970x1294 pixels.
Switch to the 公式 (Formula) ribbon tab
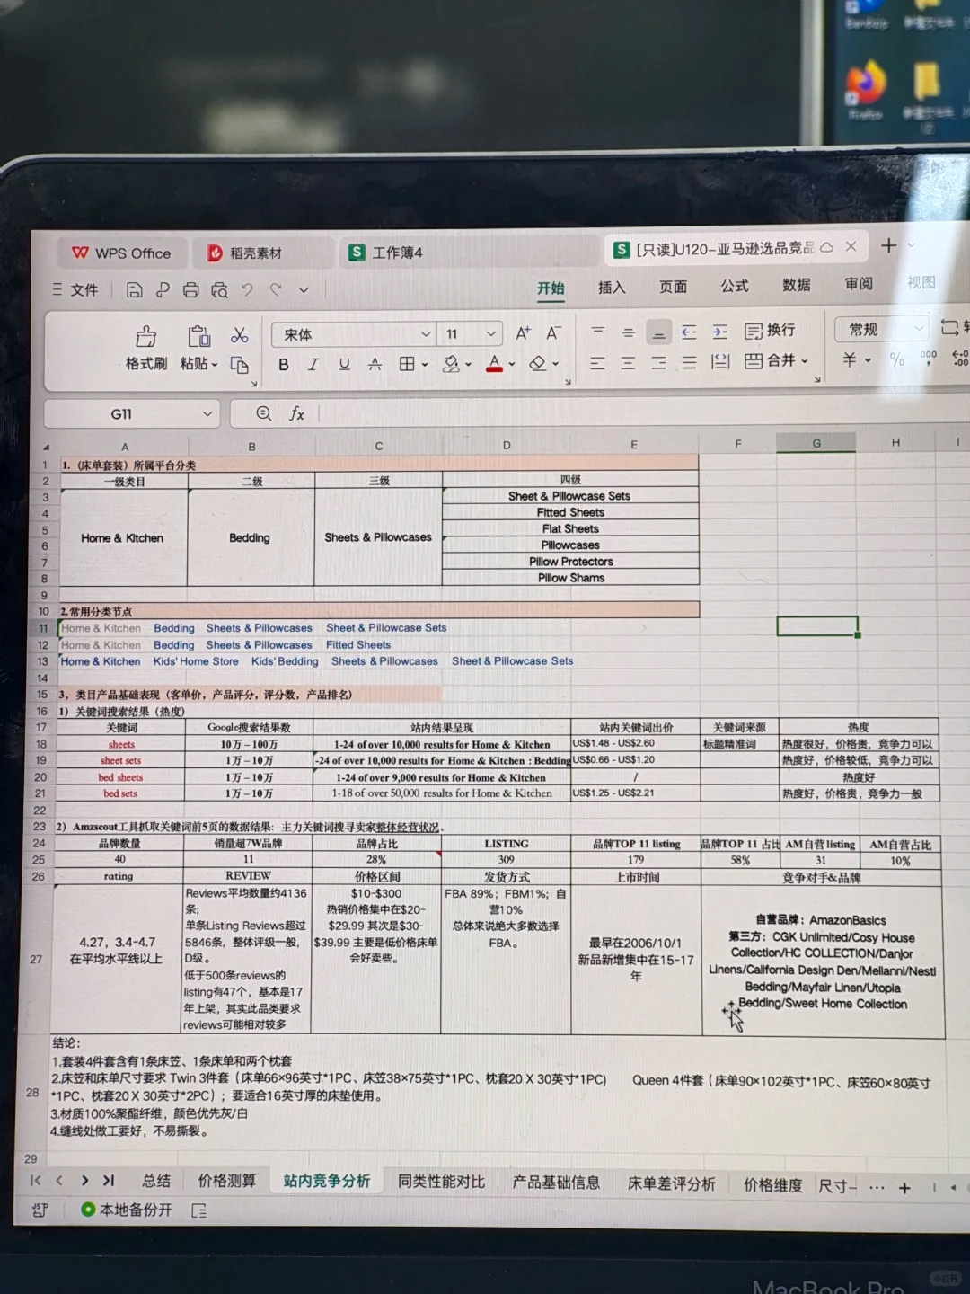point(734,286)
